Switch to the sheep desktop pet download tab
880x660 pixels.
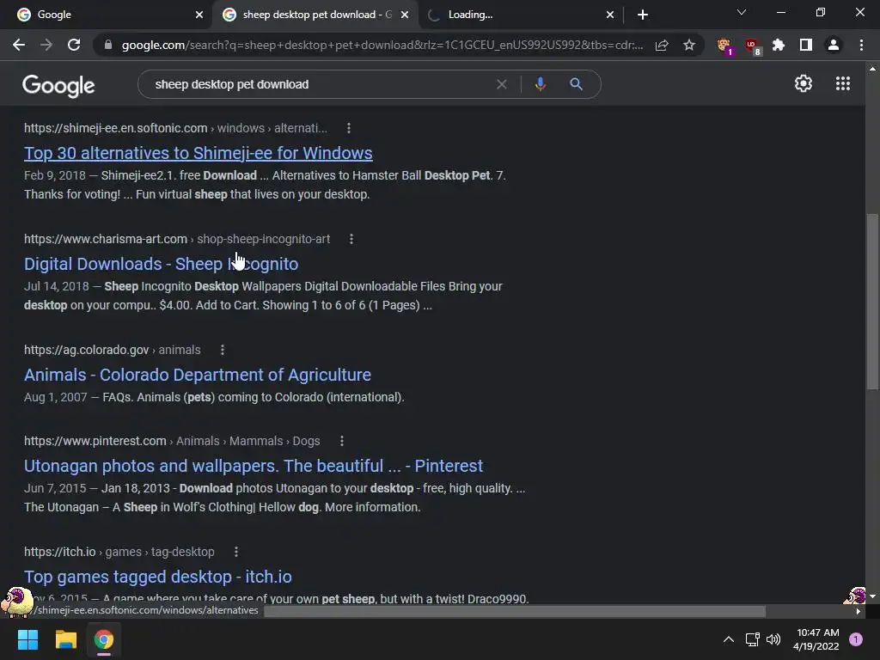tap(315, 15)
